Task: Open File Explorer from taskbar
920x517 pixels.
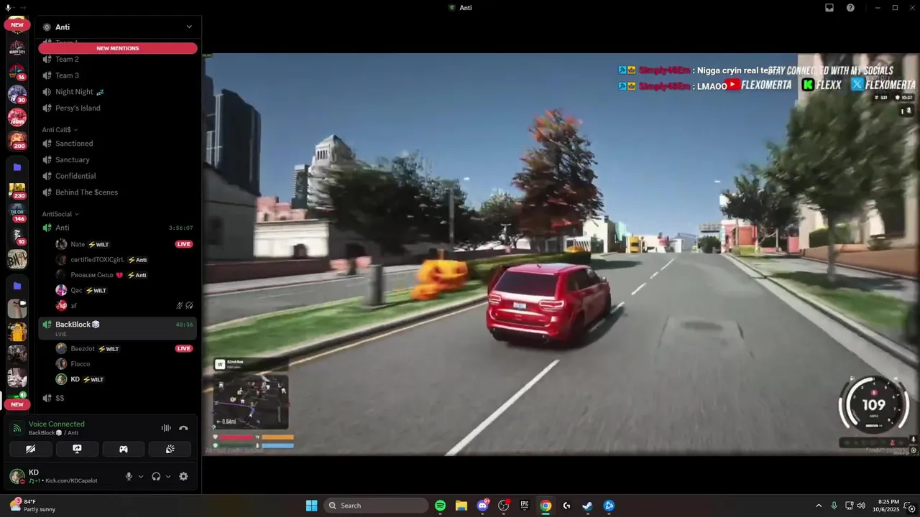Action: click(x=461, y=506)
